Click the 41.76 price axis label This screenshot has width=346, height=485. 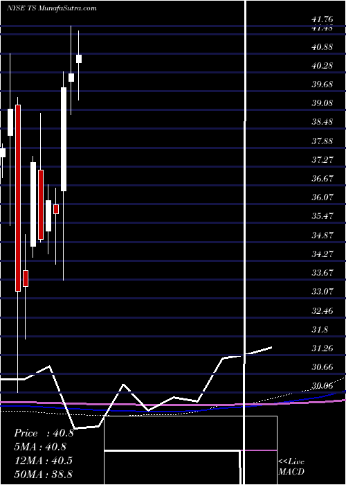tap(322, 20)
